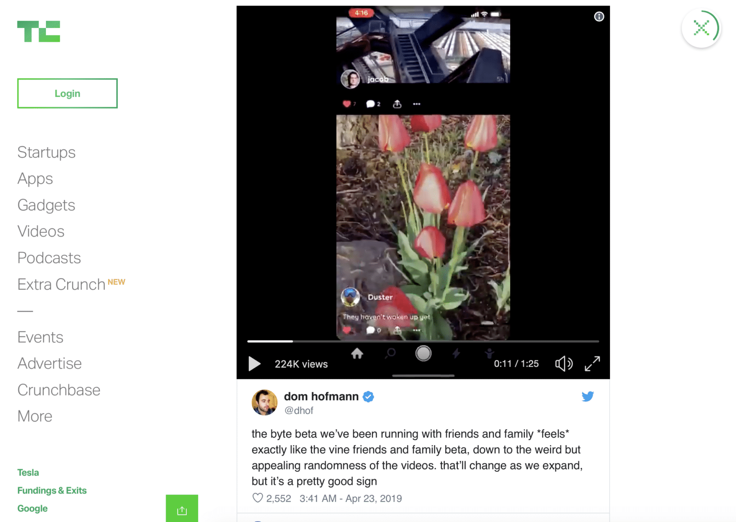The image size is (736, 522).
Task: Click the Tesla topic link
Action: pos(28,472)
